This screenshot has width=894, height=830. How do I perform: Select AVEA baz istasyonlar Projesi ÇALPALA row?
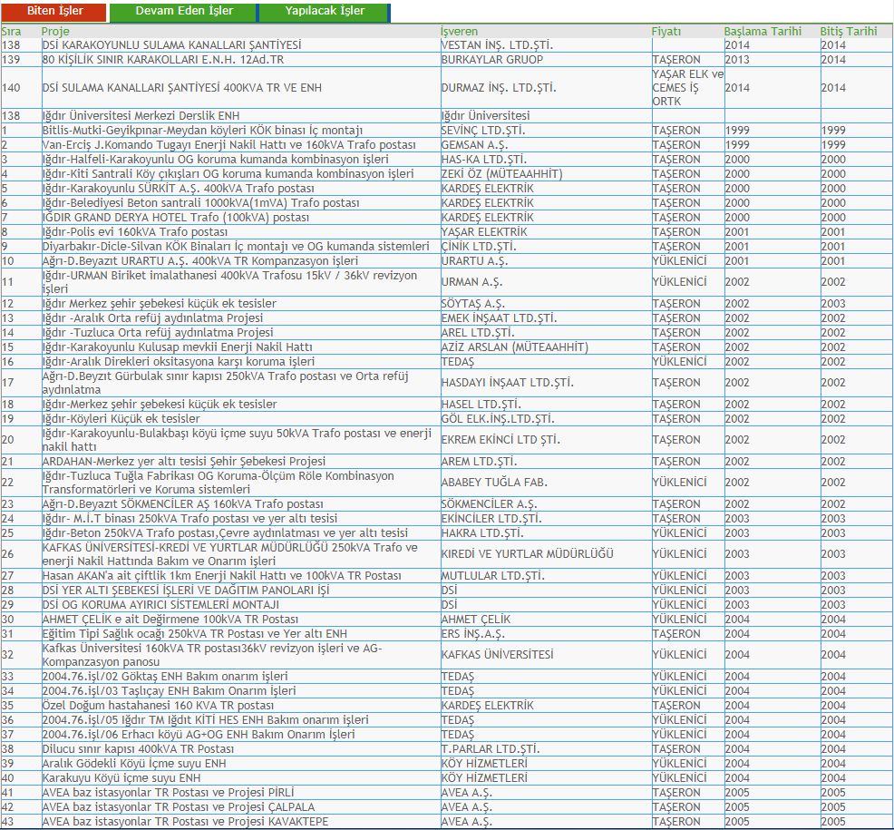(447, 807)
